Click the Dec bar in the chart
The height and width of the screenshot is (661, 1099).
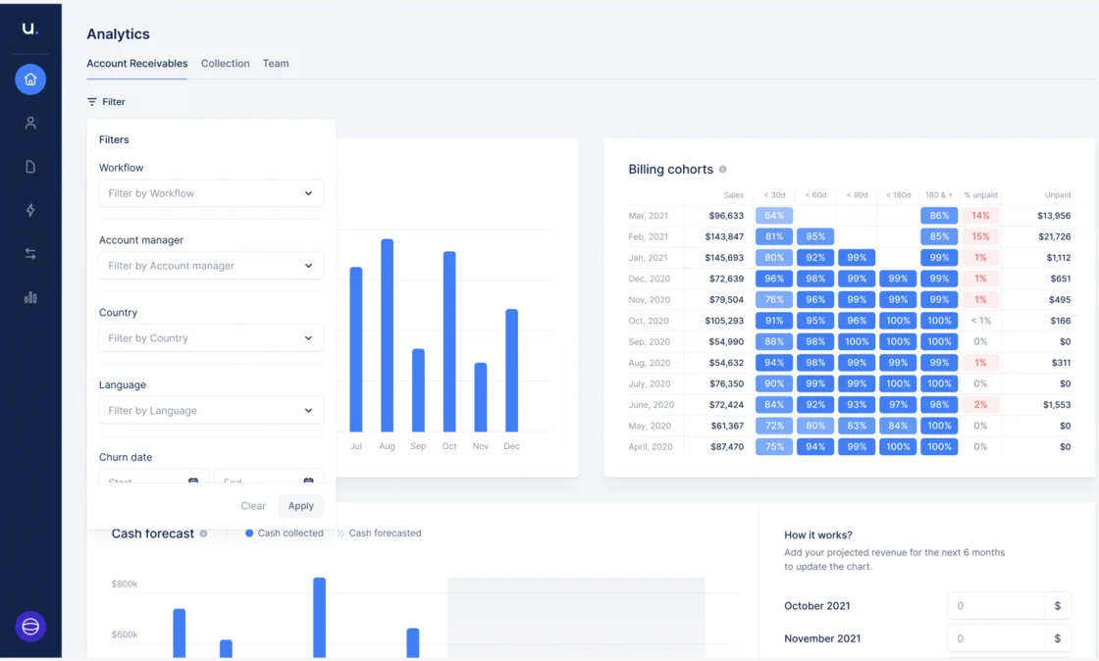click(511, 371)
